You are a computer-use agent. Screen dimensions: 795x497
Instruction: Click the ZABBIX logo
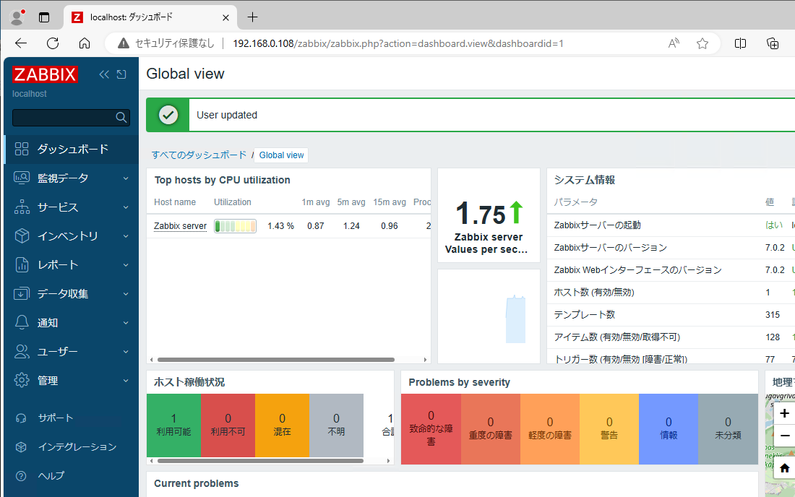[46, 74]
